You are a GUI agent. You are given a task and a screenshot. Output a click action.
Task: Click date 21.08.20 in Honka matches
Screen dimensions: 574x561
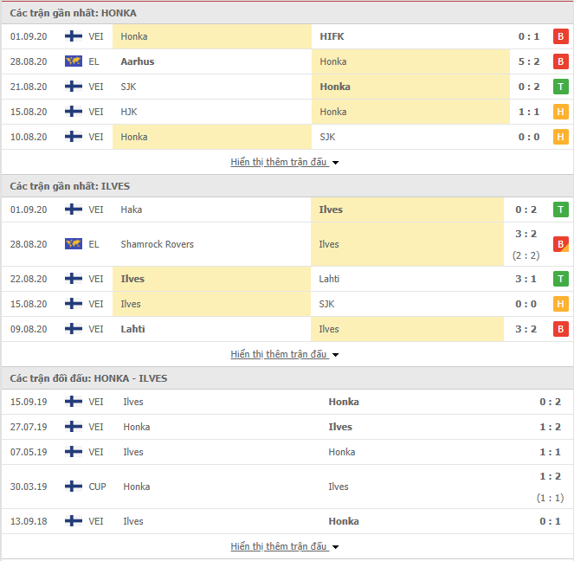[29, 87]
